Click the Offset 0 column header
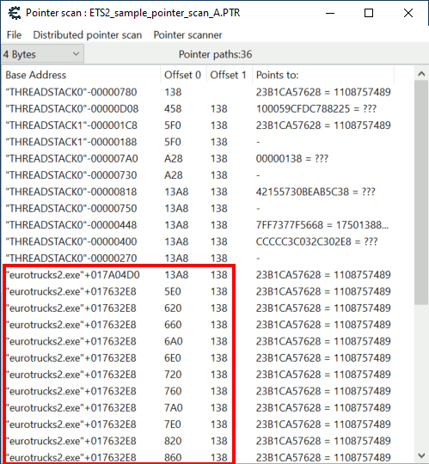 click(x=183, y=75)
